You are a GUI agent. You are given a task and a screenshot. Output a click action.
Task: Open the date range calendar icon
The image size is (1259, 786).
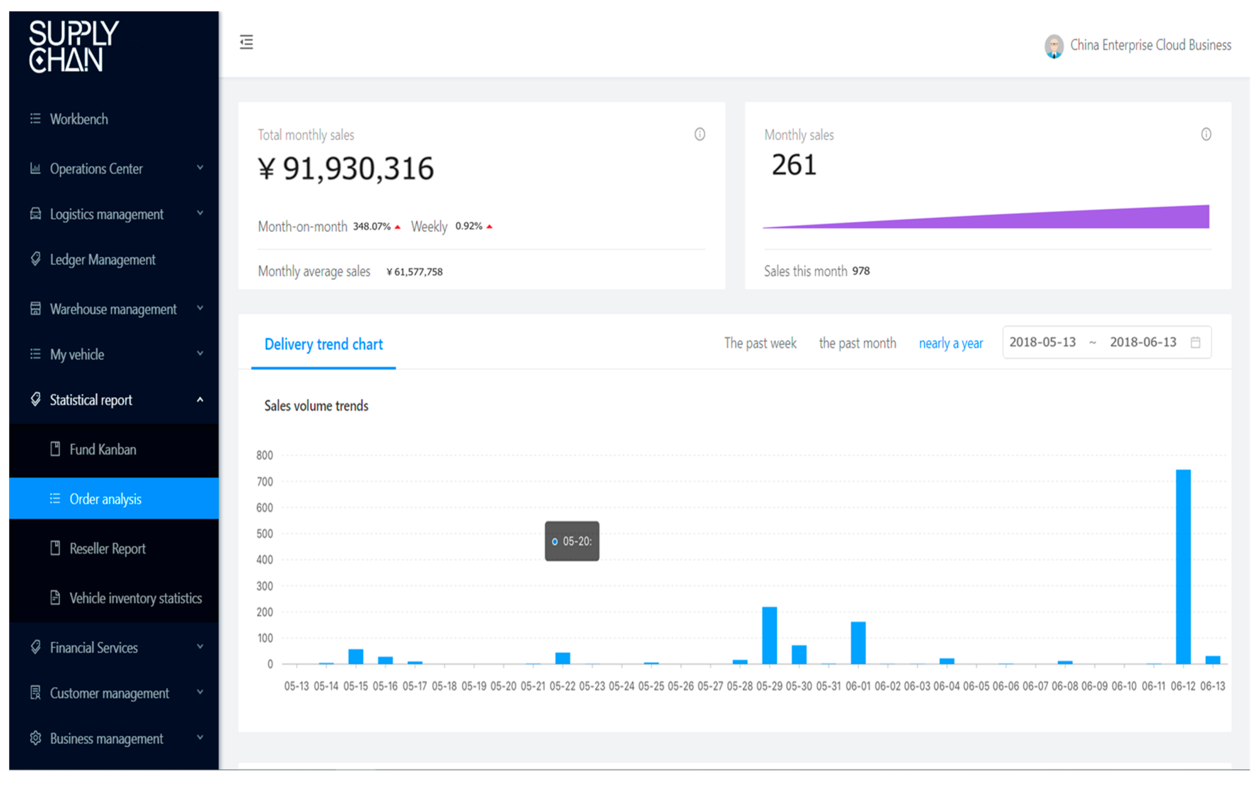(x=1195, y=342)
